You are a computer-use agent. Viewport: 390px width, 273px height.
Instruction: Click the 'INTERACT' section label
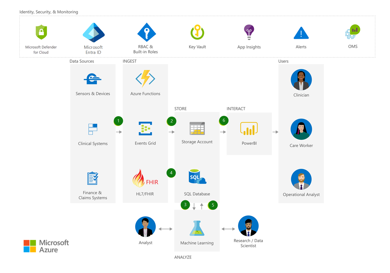click(236, 109)
